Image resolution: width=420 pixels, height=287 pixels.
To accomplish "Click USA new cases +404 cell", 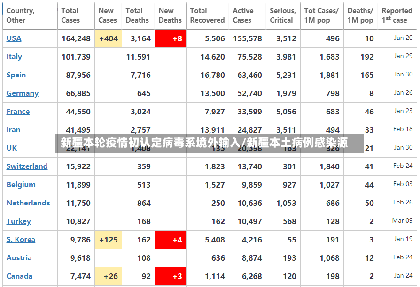I will 108,38.
